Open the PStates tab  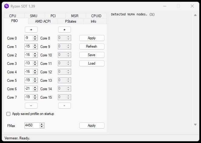(x=71, y=21)
